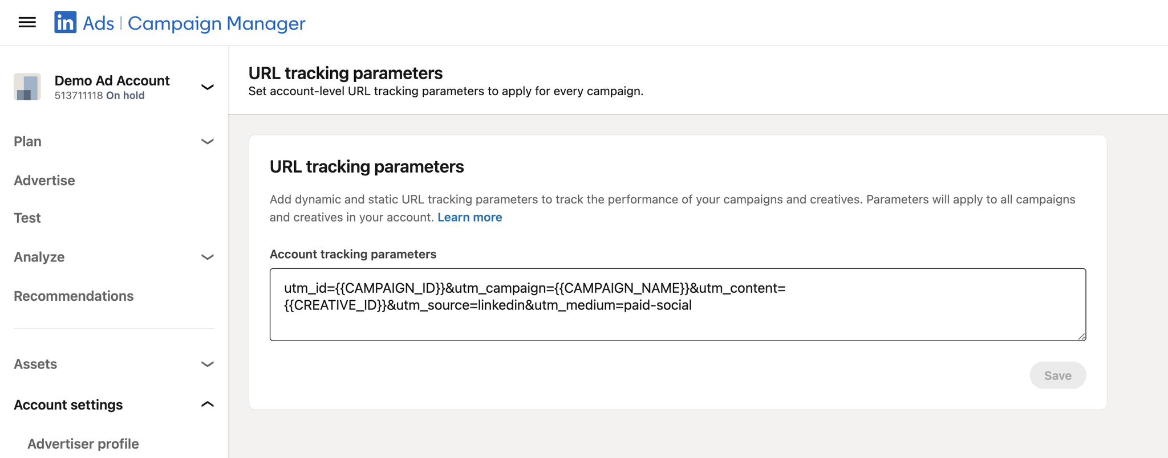Click the Ads text in header
Viewport: 1168px width, 458px height.
[x=98, y=23]
